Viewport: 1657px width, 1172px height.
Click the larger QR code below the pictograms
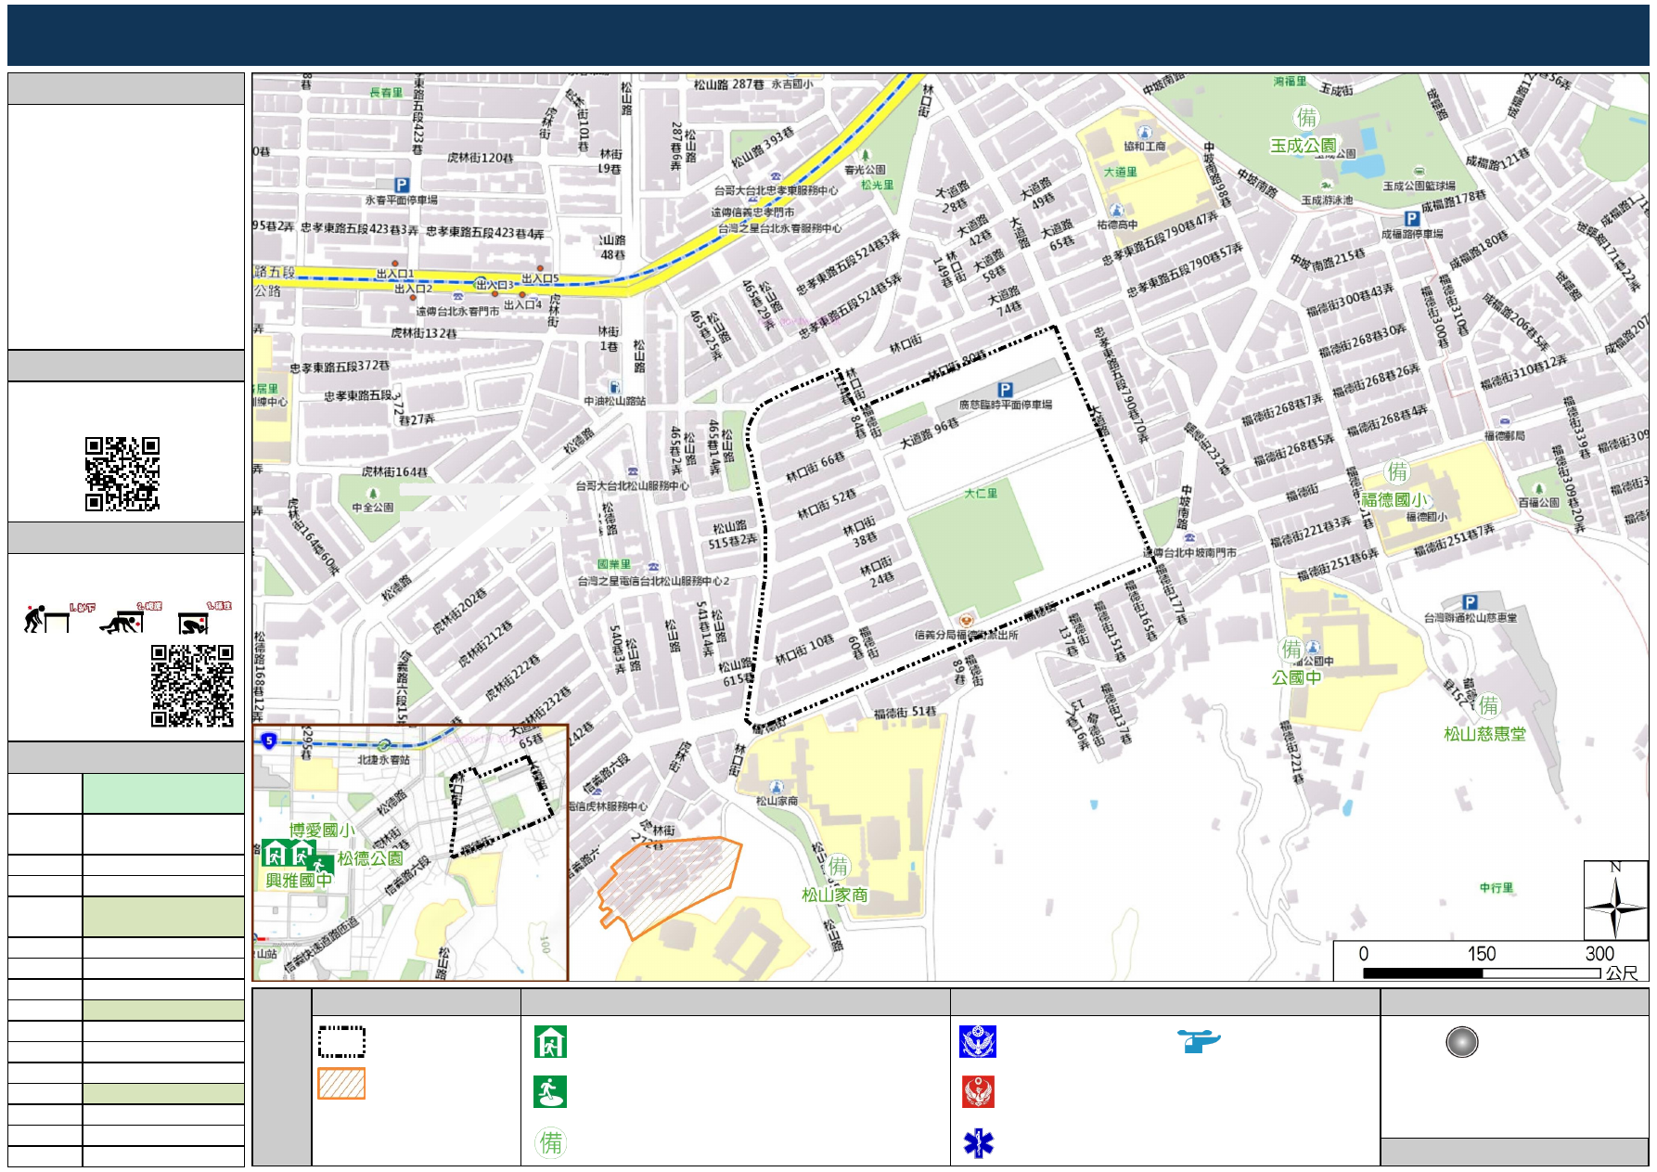pos(192,686)
